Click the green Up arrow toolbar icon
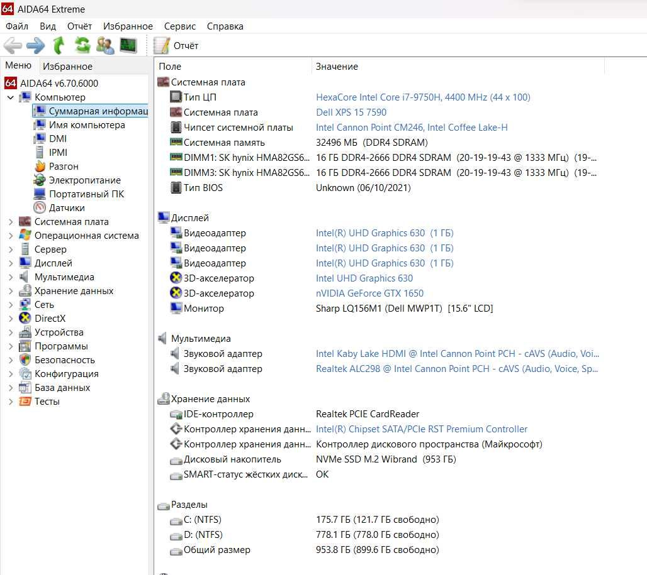This screenshot has width=647, height=575. coord(59,45)
